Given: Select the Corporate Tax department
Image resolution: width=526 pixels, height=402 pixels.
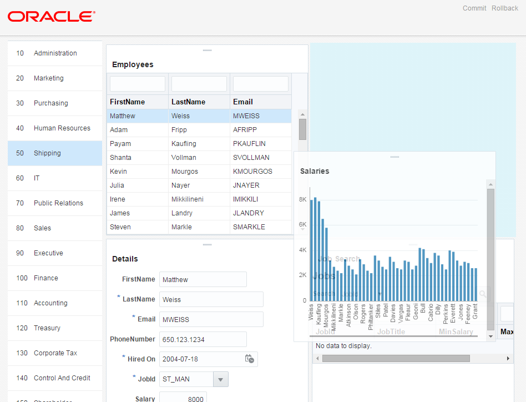Looking at the screenshot, I should pos(55,353).
